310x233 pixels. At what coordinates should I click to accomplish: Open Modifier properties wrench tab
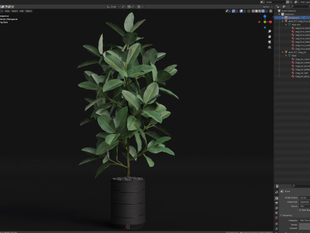tap(276, 228)
